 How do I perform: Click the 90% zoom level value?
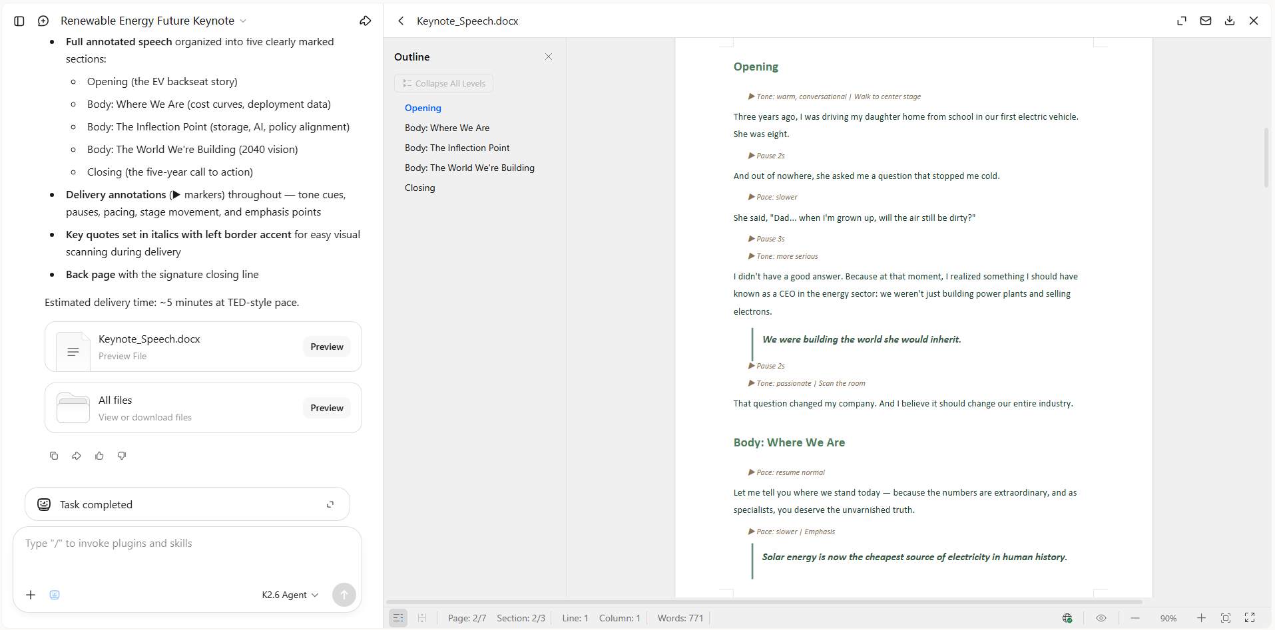[1168, 619]
